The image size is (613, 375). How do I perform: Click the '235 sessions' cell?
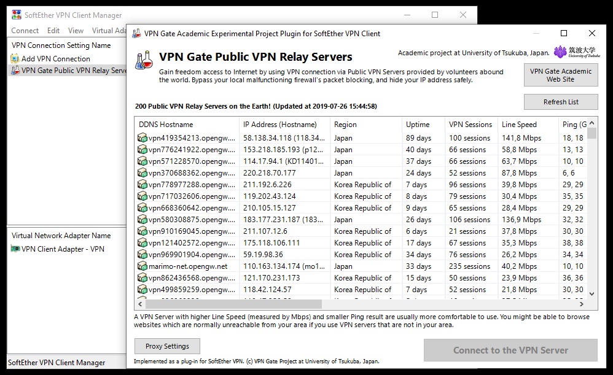tap(469, 266)
